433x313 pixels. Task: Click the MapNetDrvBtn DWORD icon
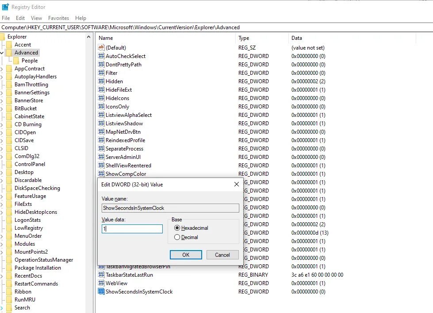(x=101, y=131)
